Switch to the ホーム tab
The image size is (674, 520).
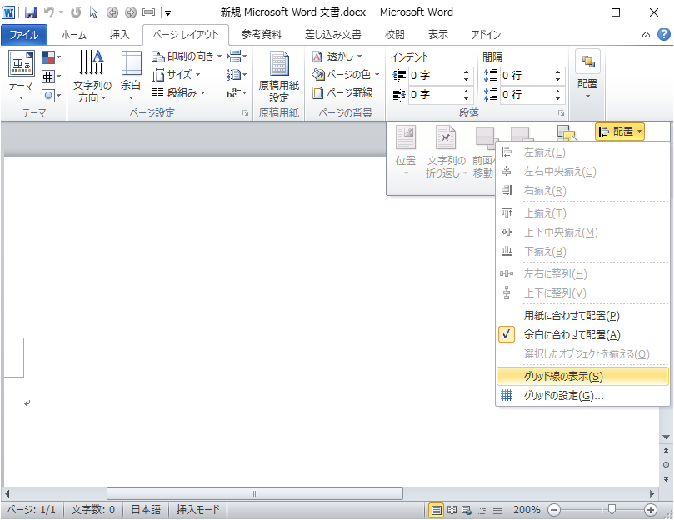click(73, 35)
